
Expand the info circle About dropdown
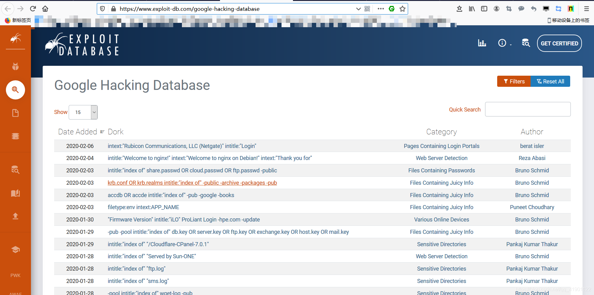pos(505,43)
